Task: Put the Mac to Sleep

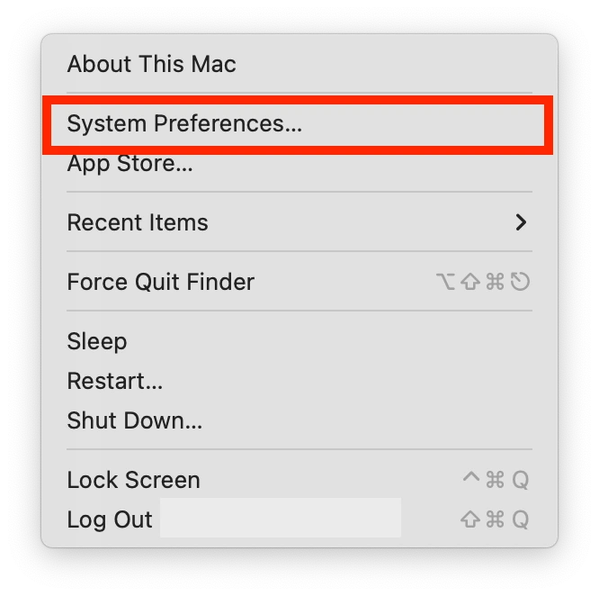Action: click(299, 341)
